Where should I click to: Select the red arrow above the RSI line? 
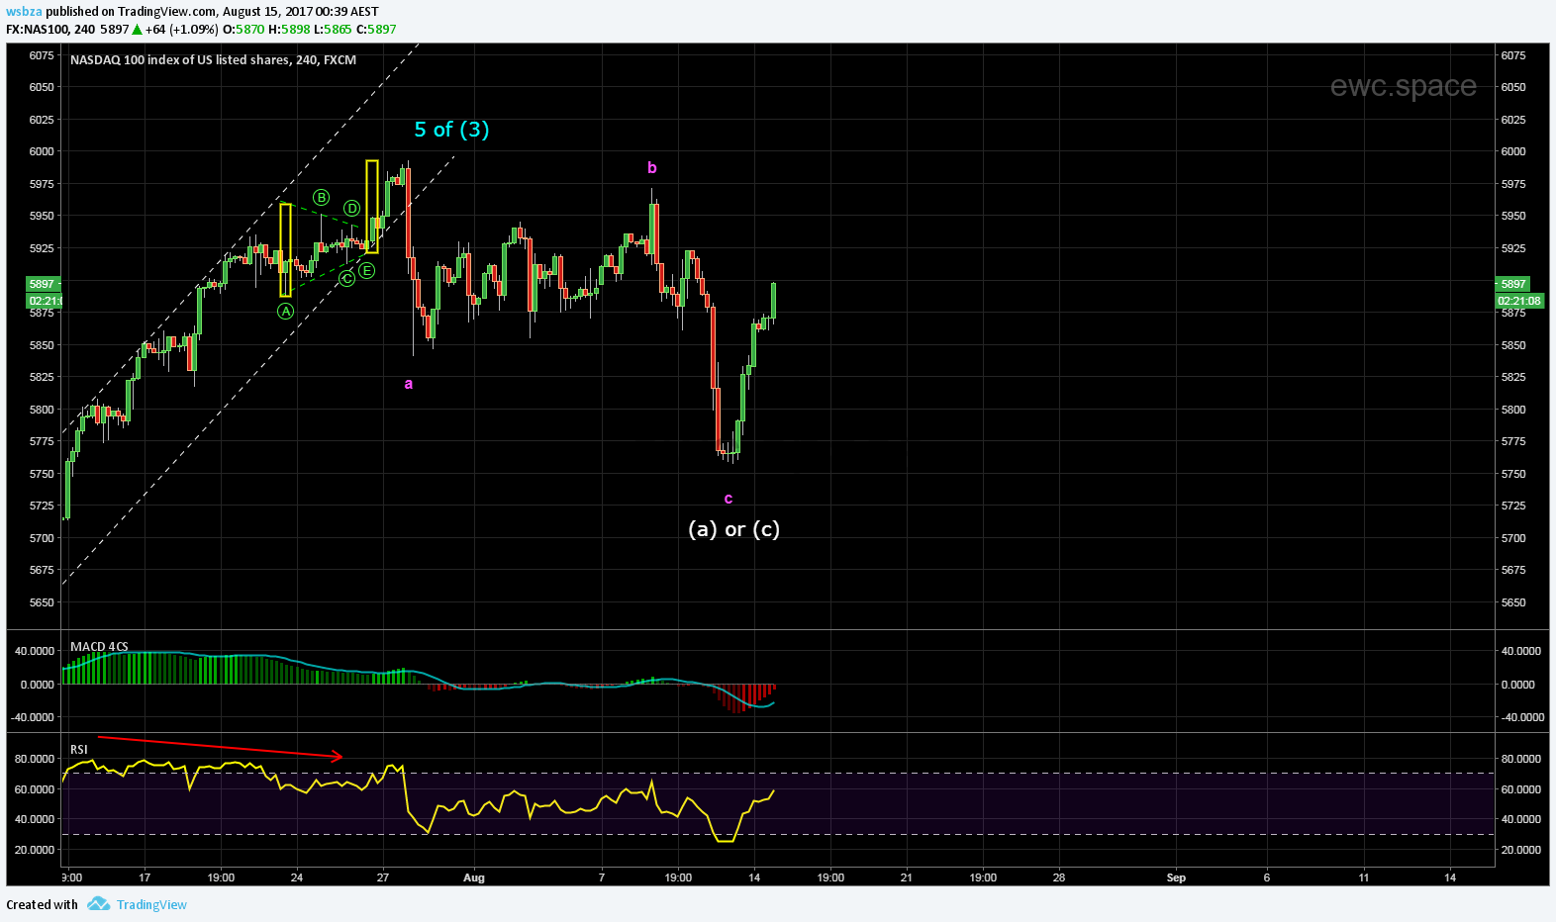[220, 747]
